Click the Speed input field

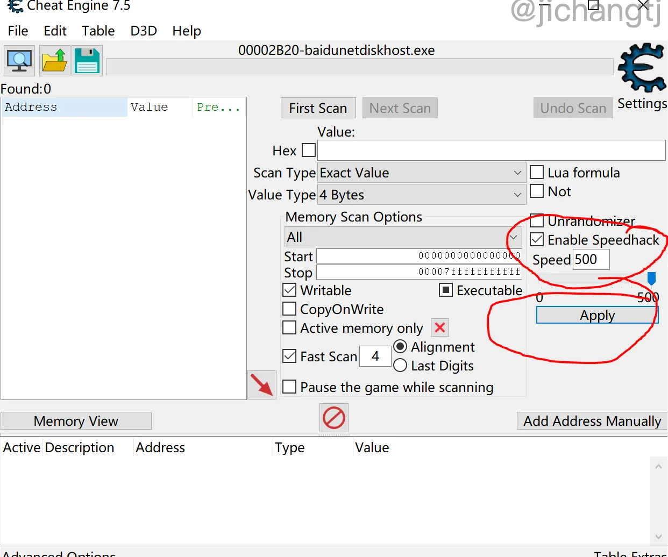click(591, 259)
